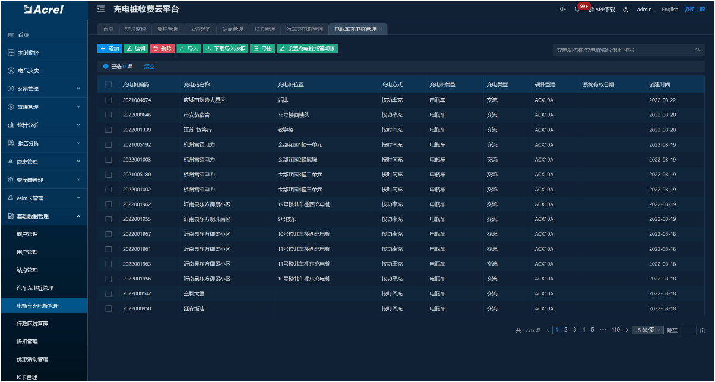Image resolution: width=715 pixels, height=382 pixels.
Task: Open 实时监控 in the left sidebar
Action: (29, 53)
